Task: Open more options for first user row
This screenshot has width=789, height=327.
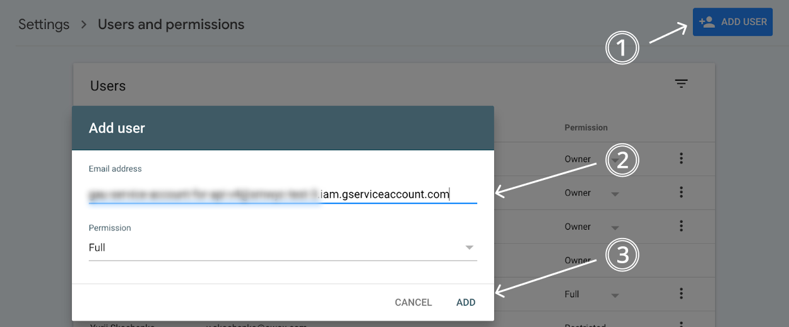Action: click(681, 158)
